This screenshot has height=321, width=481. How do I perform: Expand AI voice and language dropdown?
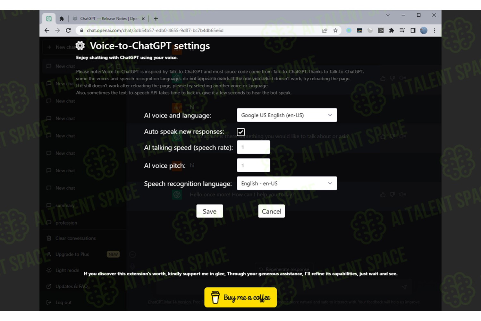[x=287, y=115]
